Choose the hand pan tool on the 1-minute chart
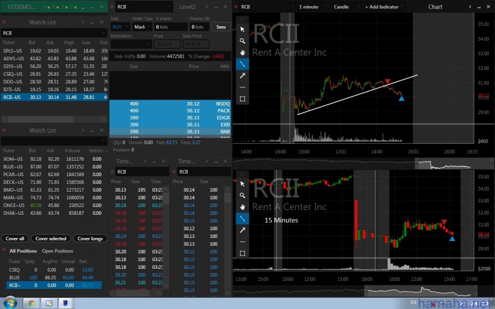The width and height of the screenshot is (495, 309). pyautogui.click(x=242, y=53)
